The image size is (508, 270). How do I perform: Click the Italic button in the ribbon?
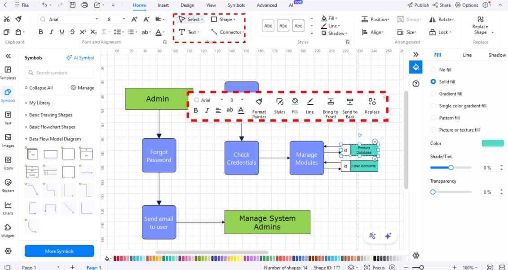pos(51,32)
